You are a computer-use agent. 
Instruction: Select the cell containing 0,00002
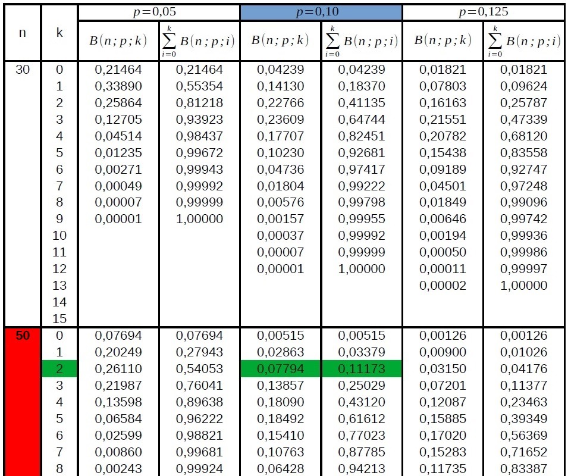(443, 286)
